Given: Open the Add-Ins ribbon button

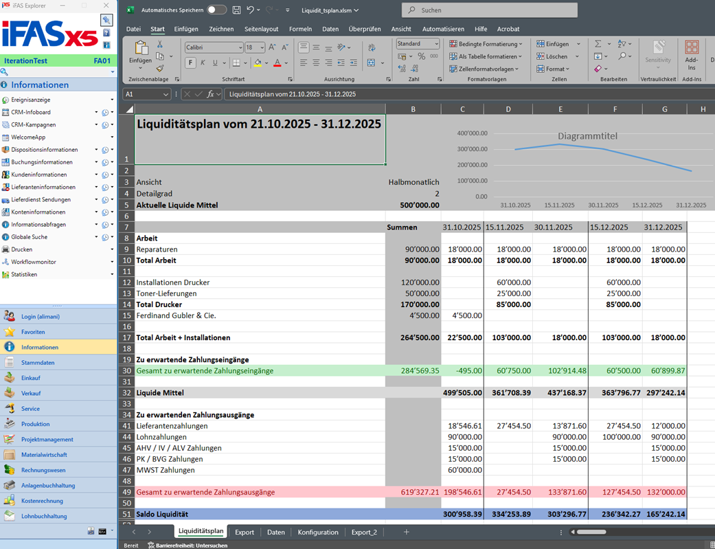Looking at the screenshot, I should point(691,55).
